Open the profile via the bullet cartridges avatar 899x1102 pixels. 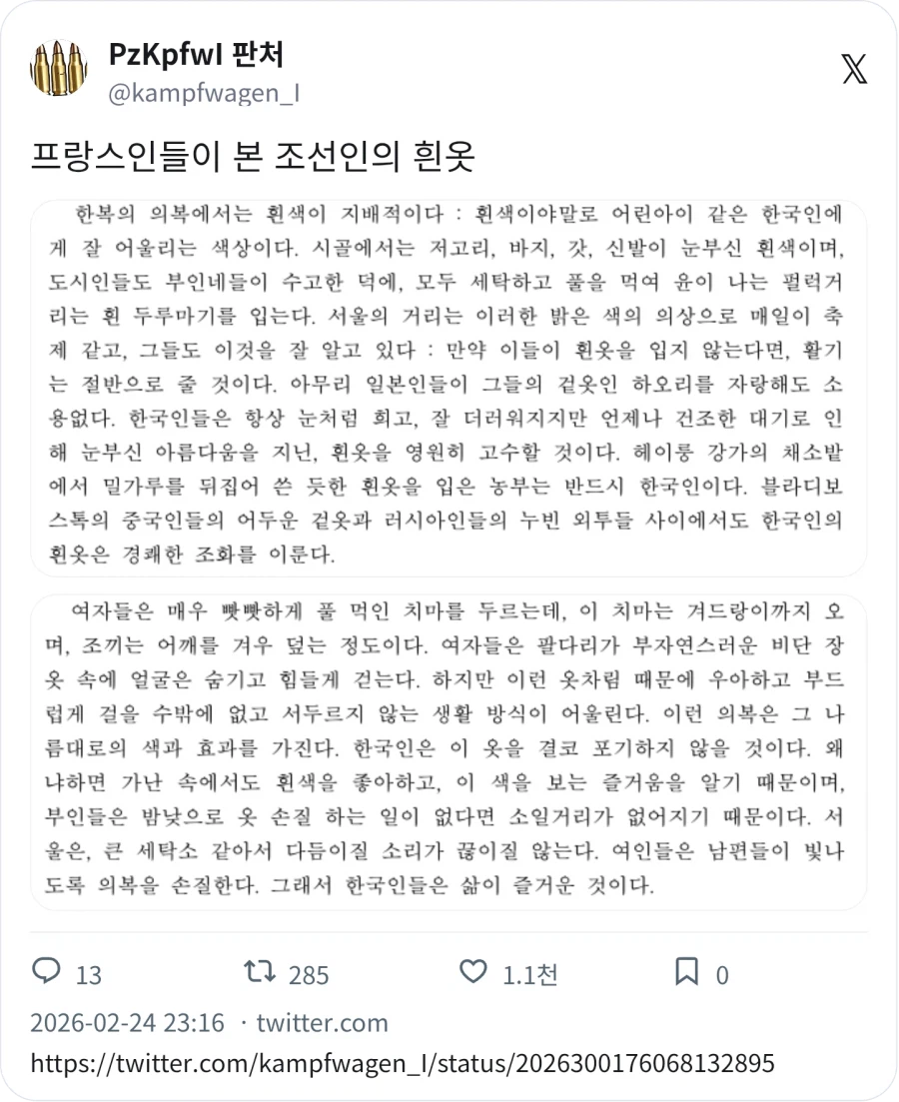(57, 68)
